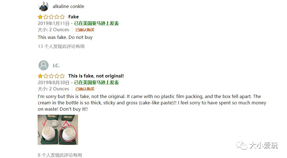Open the review titled "Fake"

tap(73, 17)
